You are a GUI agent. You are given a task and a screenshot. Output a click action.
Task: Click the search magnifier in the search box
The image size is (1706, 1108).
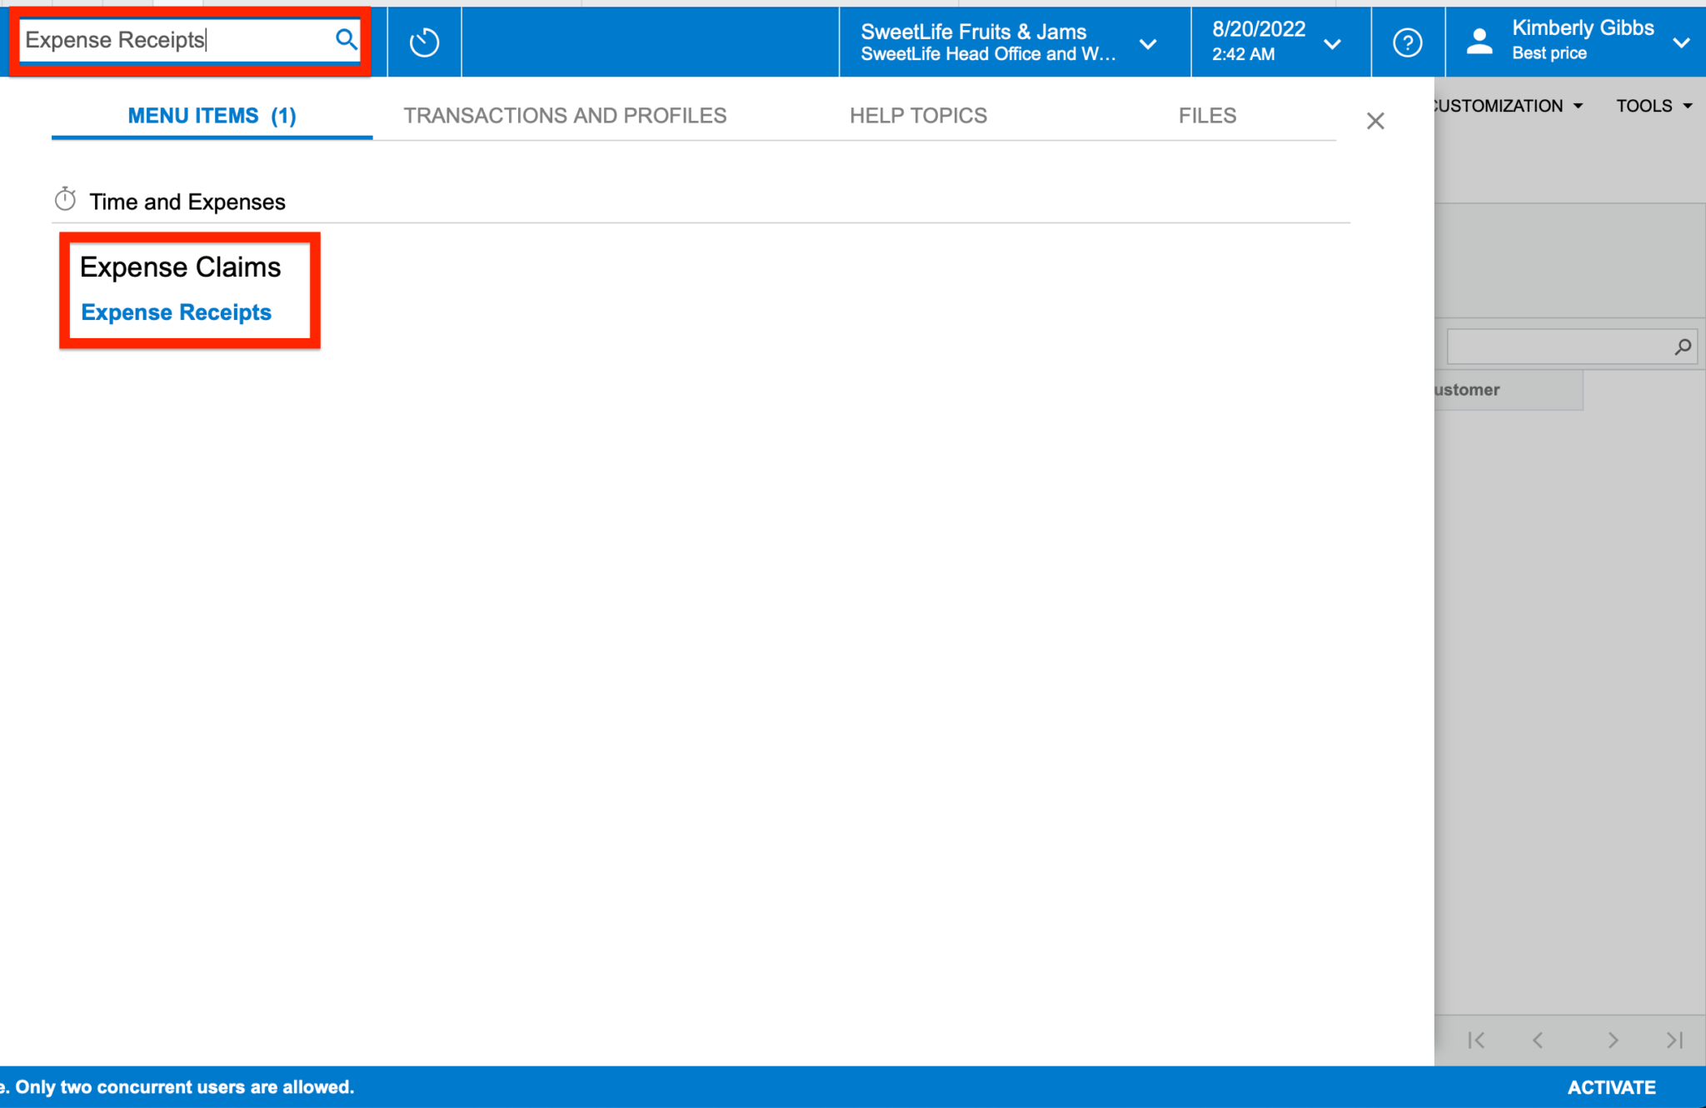coord(346,39)
